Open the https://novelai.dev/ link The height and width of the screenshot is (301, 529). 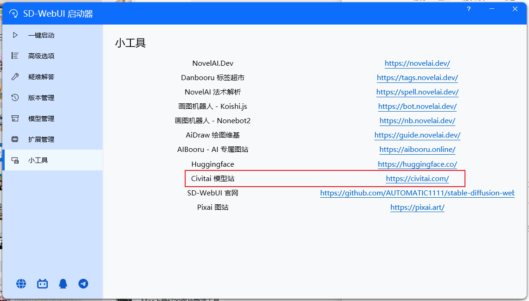(x=417, y=63)
